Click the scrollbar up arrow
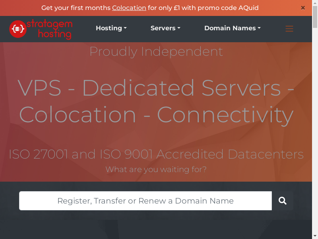318x239 pixels. point(315,2)
